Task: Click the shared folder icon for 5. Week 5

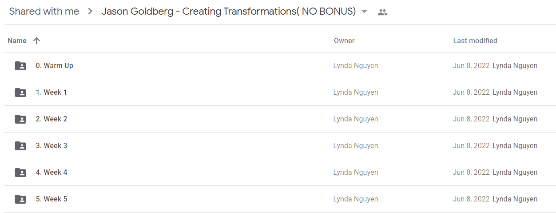Action: coord(20,199)
